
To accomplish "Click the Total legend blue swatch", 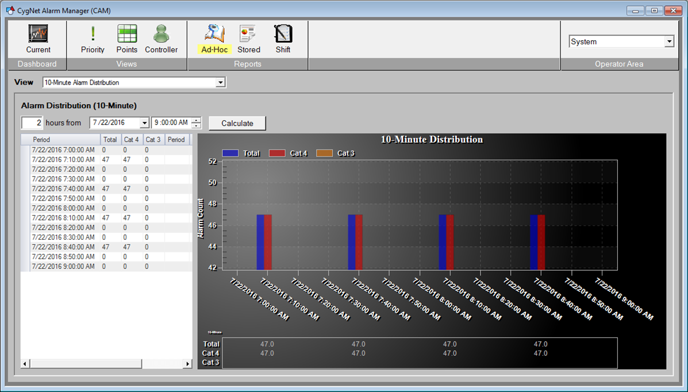I will (230, 153).
